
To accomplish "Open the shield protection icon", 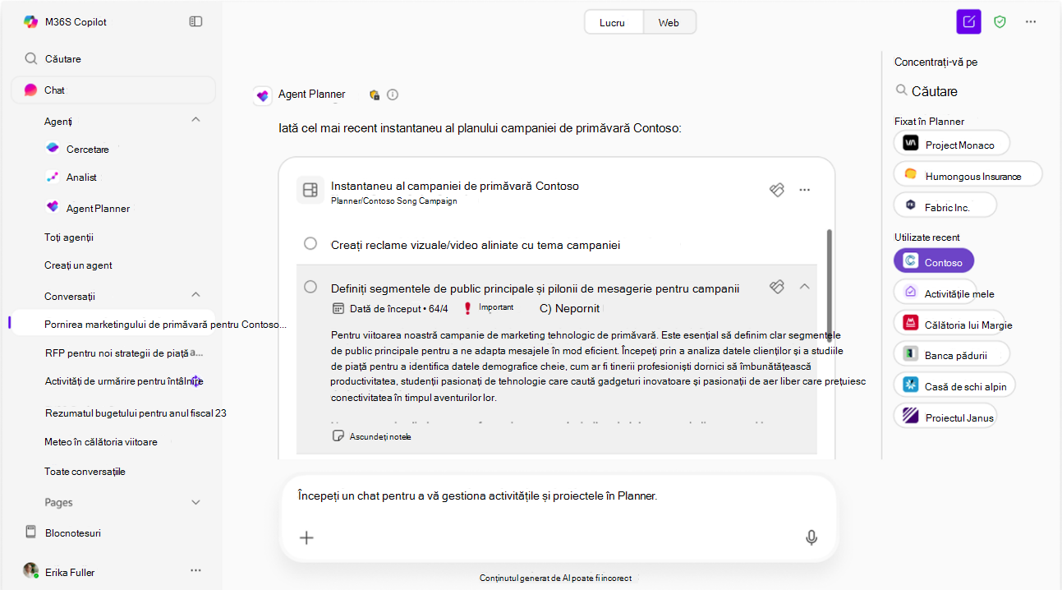I will coord(1000,22).
